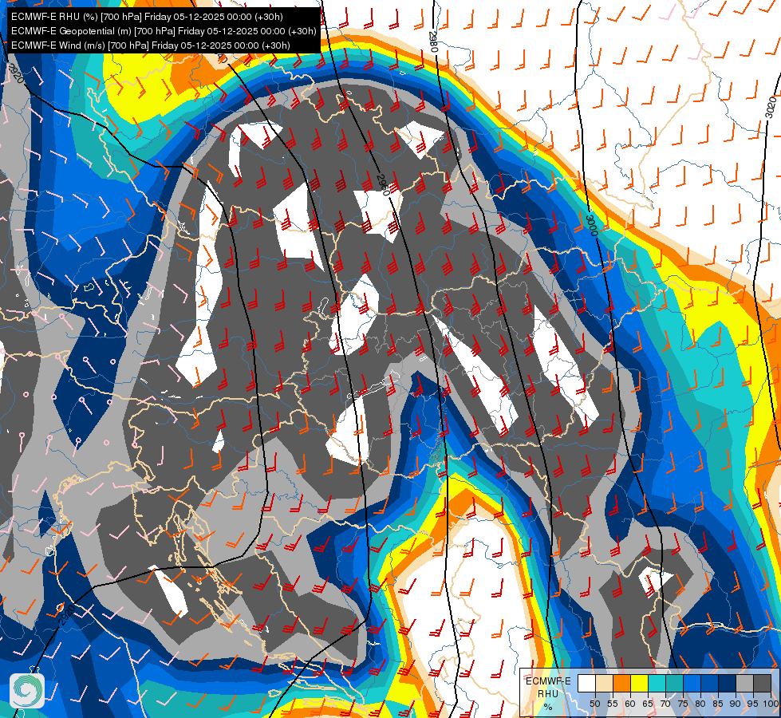The image size is (781, 718).
Task: Pick the yellow 60–65% legend swatch
Action: (640, 683)
